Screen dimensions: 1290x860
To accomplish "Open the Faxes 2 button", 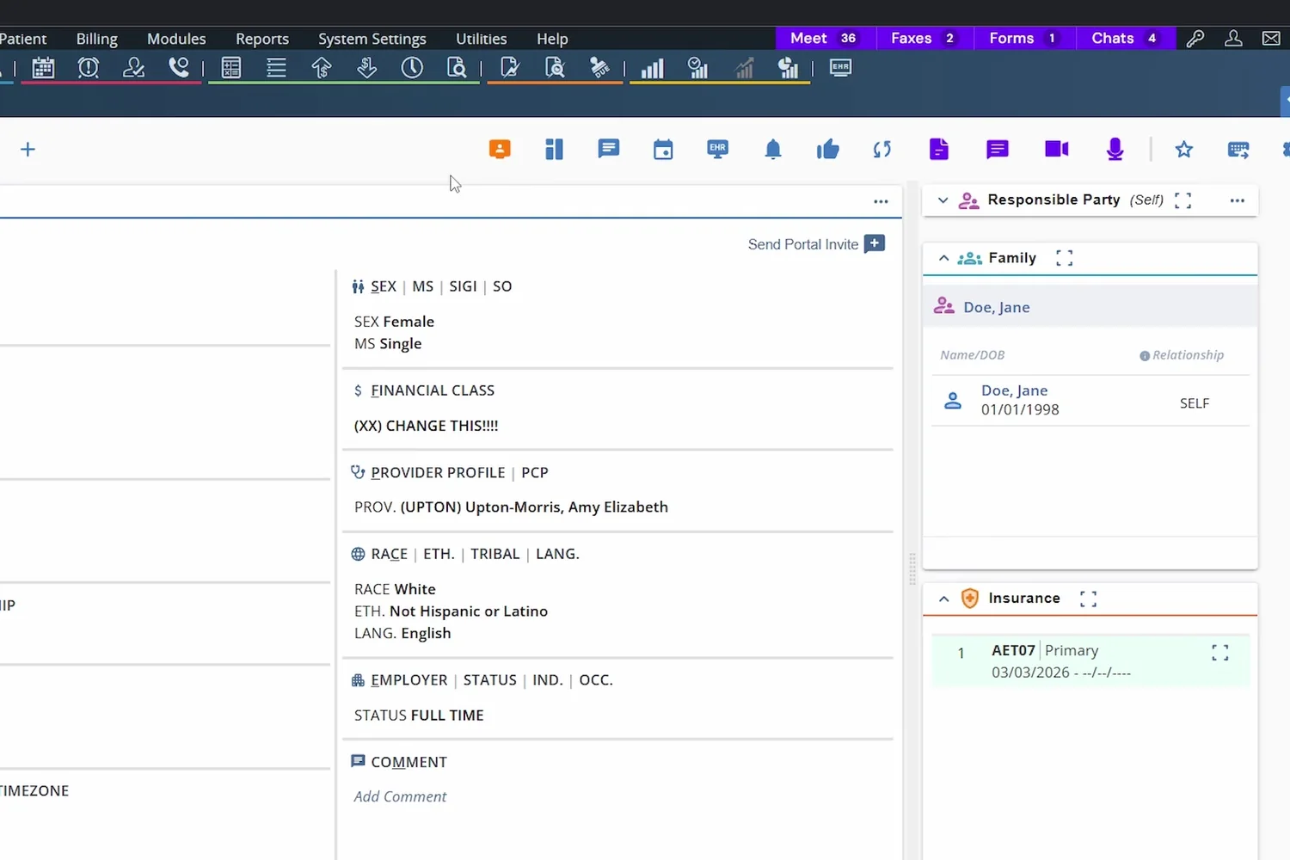I will [924, 38].
